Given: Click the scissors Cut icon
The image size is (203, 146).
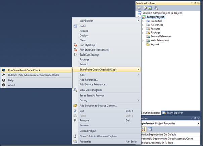Looking at the screenshot, I should coord(75,111).
